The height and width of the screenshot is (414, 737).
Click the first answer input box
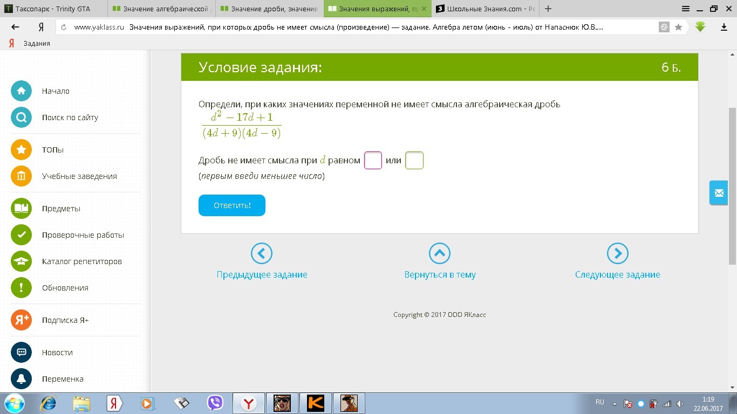click(373, 160)
